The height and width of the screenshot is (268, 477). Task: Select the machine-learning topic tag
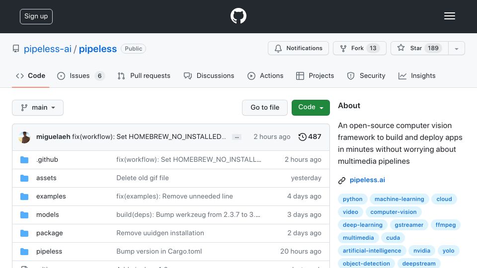click(399, 199)
